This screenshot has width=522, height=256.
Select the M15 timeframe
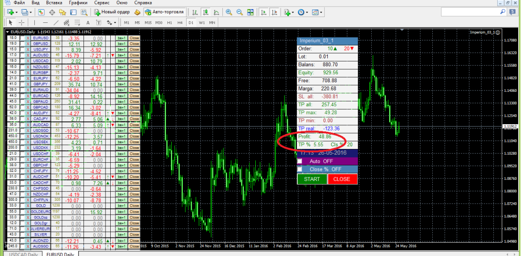pyautogui.click(x=148, y=22)
